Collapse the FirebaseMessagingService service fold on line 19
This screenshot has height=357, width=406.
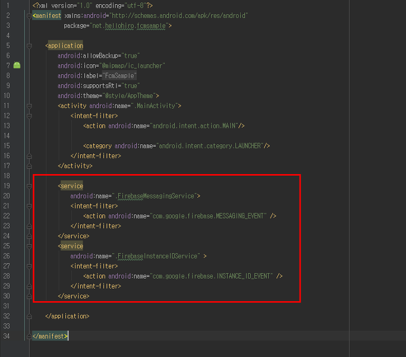coord(29,187)
